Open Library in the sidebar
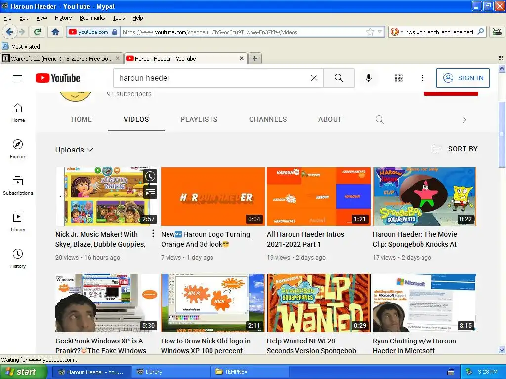Screen dimensions: 506x379 tap(18, 222)
